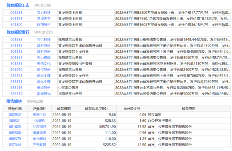
Task: Click stock code 837344
Action: pyautogui.click(x=15, y=145)
